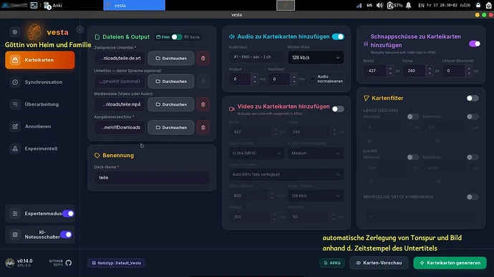Open the terminal icon in the top panel
494x277 pixels.
pyautogui.click(x=34, y=5)
